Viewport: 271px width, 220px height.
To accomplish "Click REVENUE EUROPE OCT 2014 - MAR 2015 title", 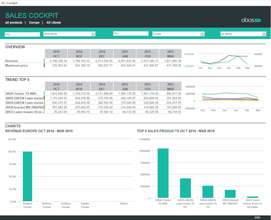I will coord(39,131).
